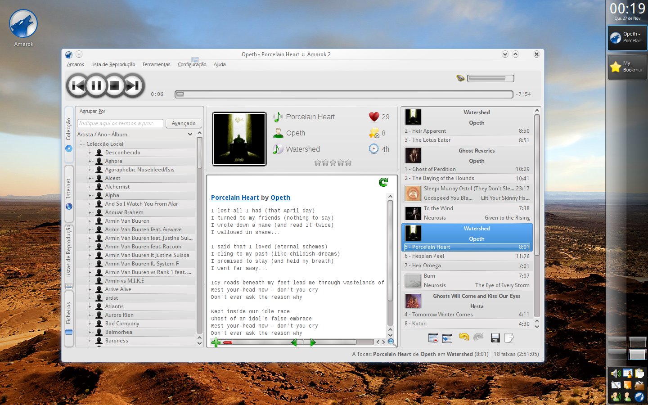Go to previous context view green arrow
The width and height of the screenshot is (648, 405).
(x=294, y=342)
